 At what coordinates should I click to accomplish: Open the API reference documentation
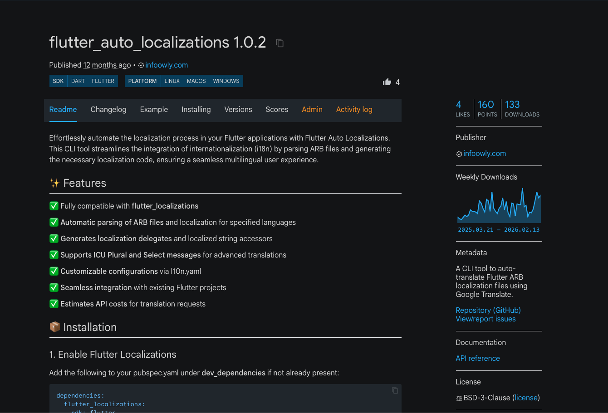click(478, 358)
